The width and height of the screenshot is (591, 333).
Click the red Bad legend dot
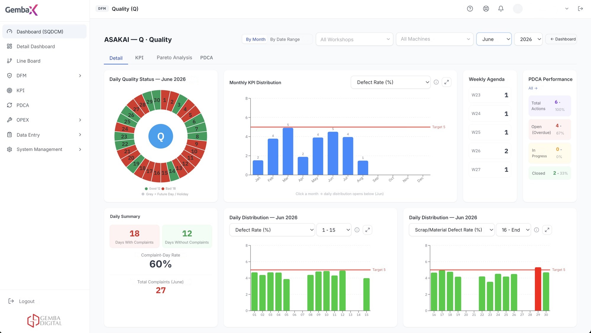coord(163,188)
